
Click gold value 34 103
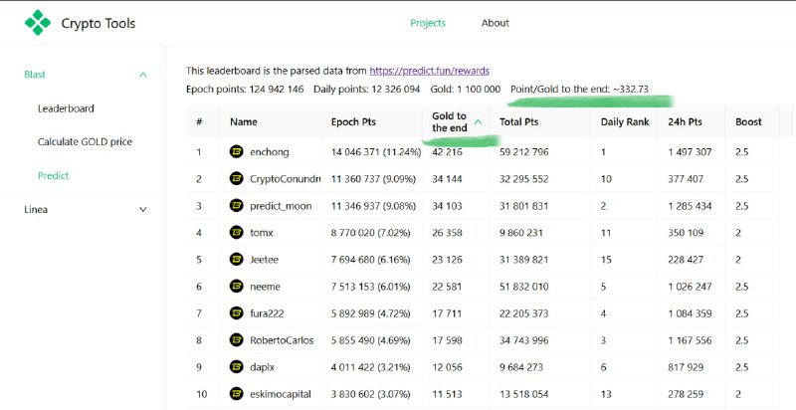pos(447,206)
